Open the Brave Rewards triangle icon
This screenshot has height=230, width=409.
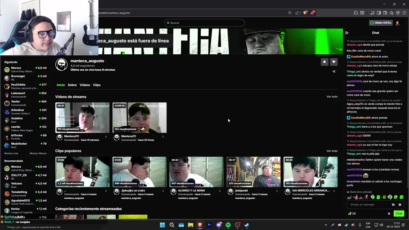(x=313, y=13)
